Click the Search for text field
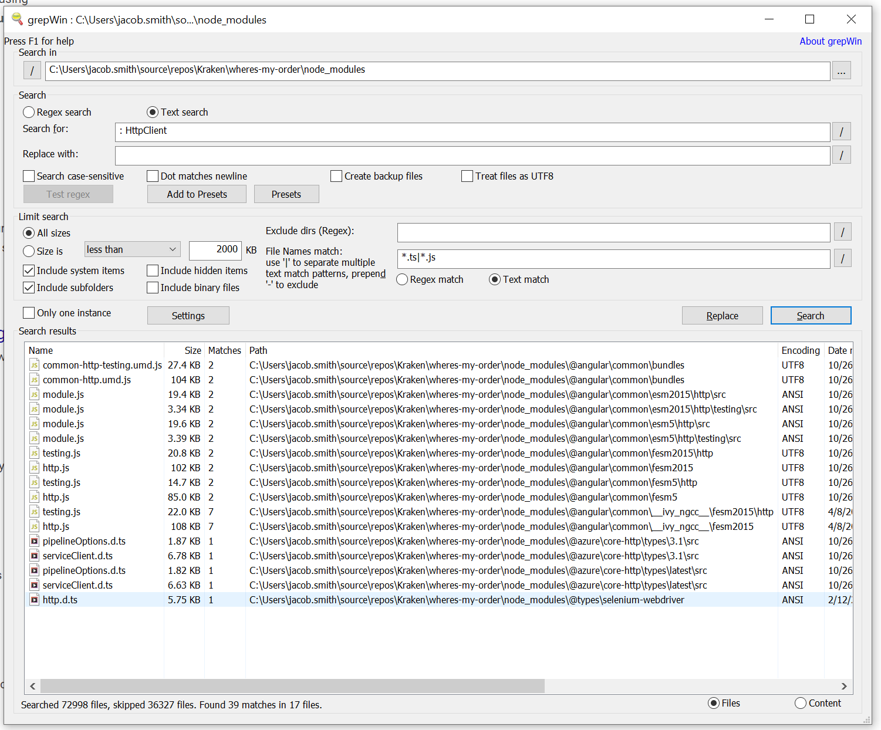The width and height of the screenshot is (881, 730). click(472, 131)
